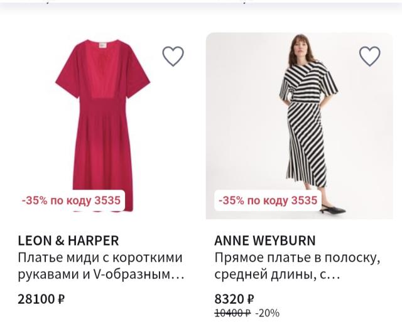Click the 8320 ₽ sale price

(234, 299)
